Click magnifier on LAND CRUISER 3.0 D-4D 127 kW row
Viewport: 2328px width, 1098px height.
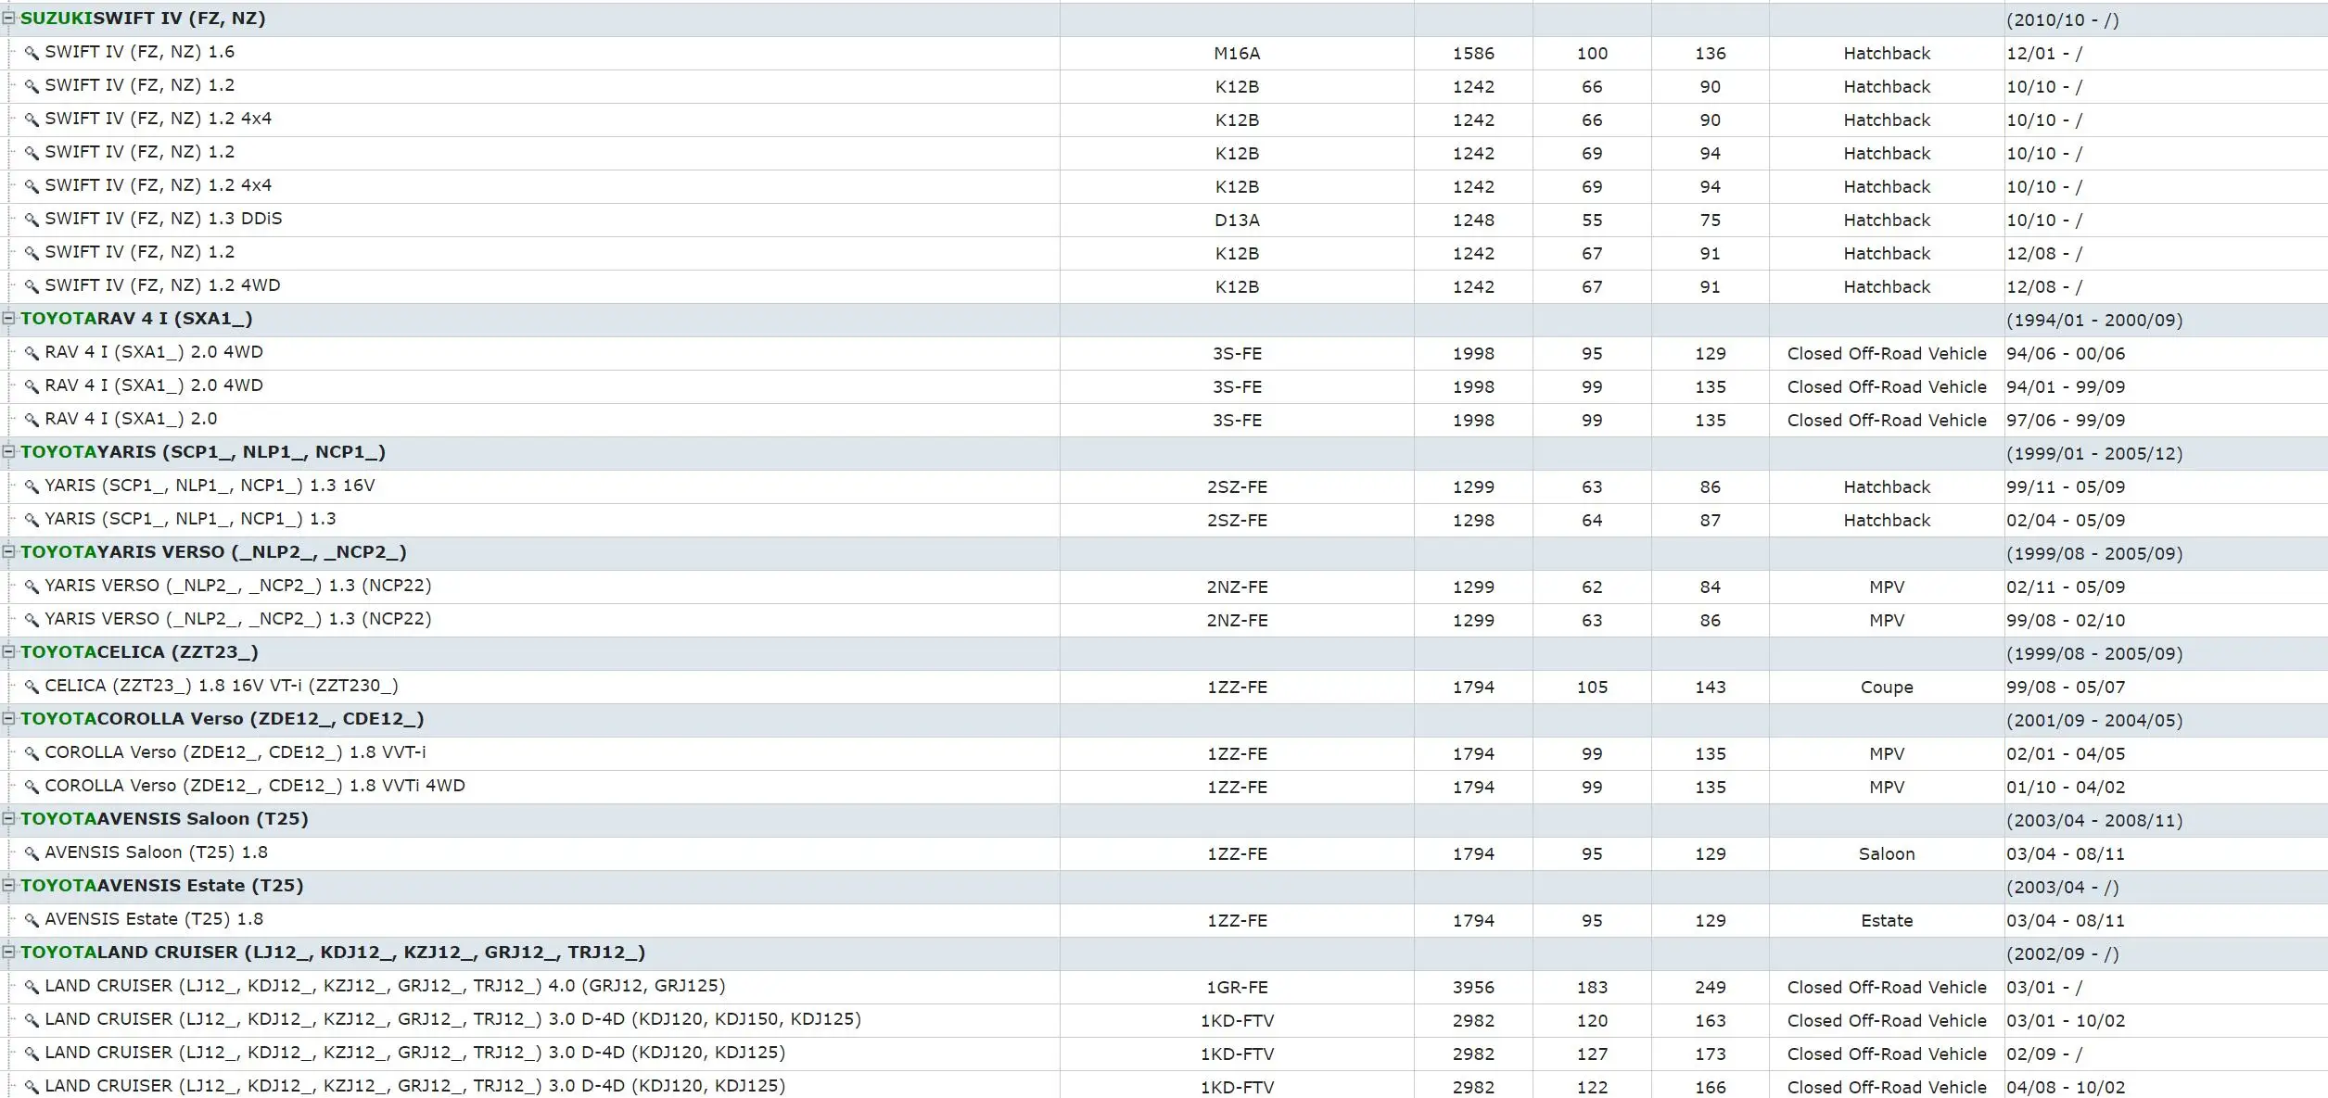coord(32,1054)
